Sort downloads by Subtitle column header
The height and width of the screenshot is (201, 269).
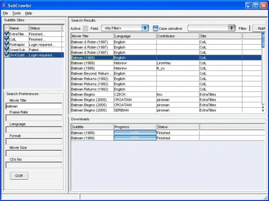(x=92, y=127)
